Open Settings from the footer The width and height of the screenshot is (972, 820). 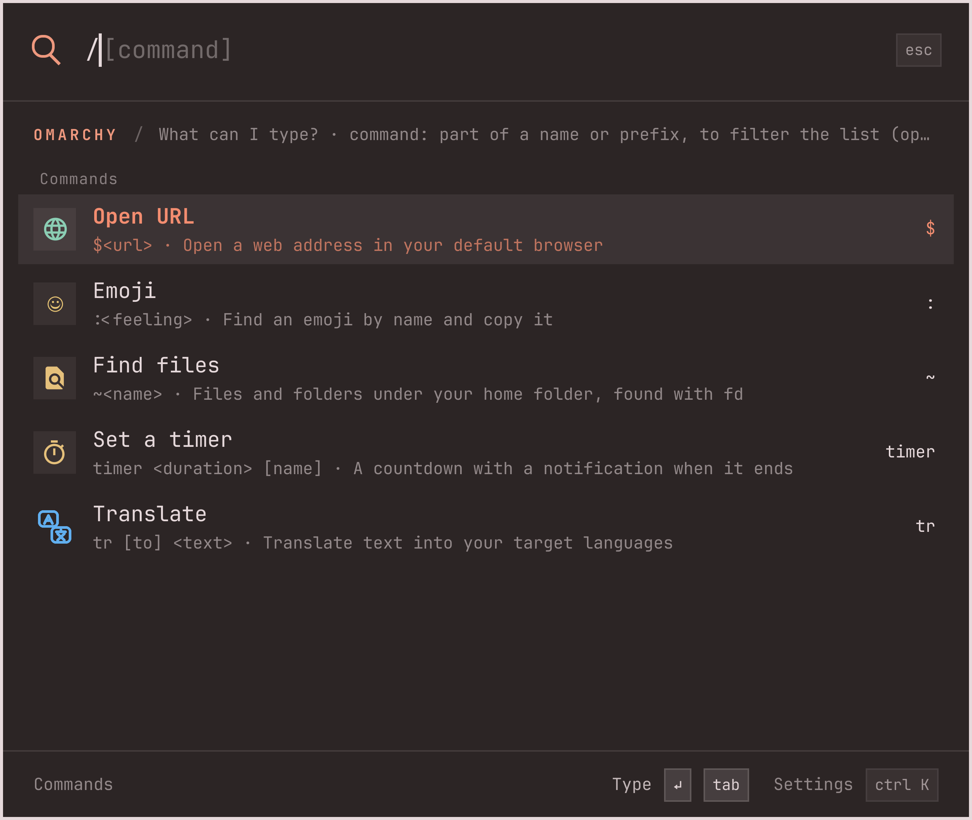(x=813, y=785)
